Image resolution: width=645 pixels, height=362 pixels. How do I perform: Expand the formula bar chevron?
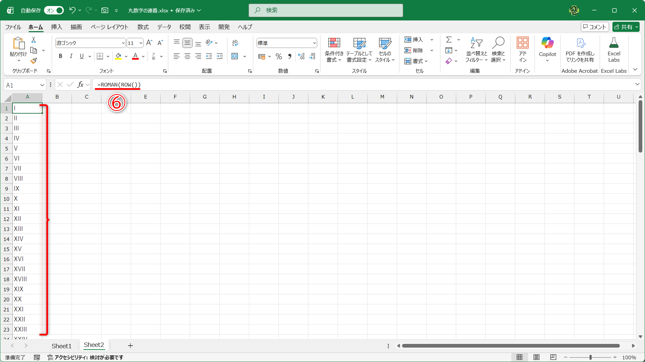click(x=637, y=84)
